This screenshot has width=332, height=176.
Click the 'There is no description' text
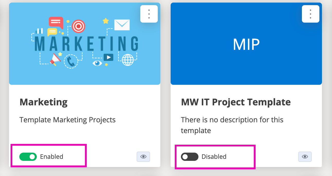232,125
